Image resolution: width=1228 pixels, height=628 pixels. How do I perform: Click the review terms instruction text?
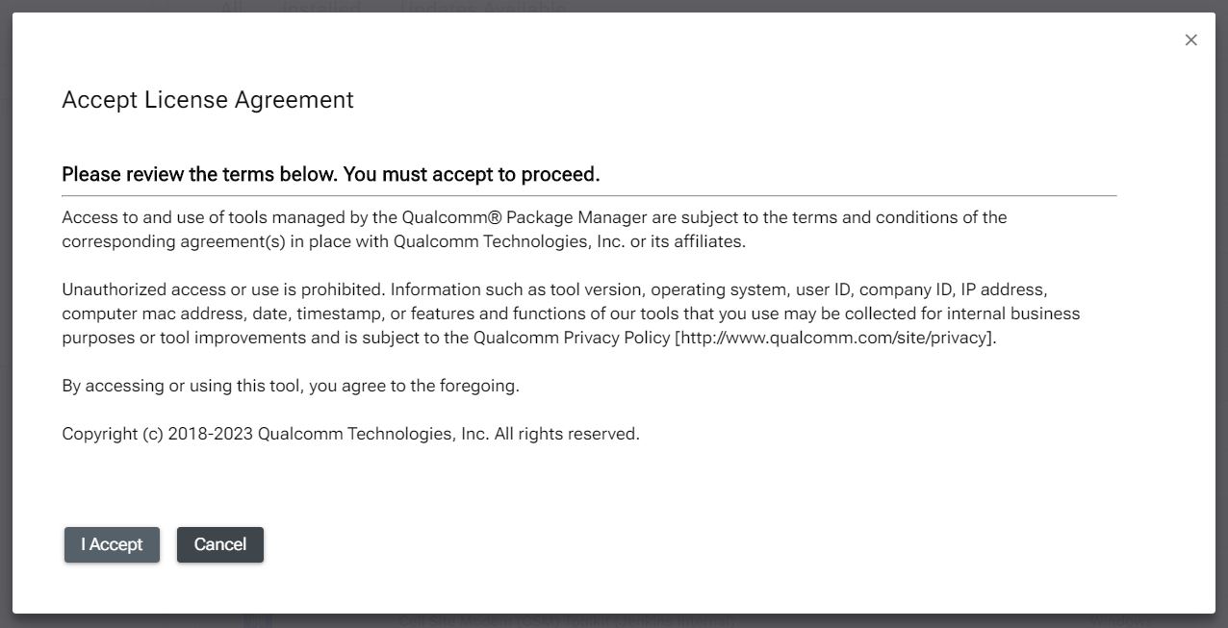[x=330, y=174]
